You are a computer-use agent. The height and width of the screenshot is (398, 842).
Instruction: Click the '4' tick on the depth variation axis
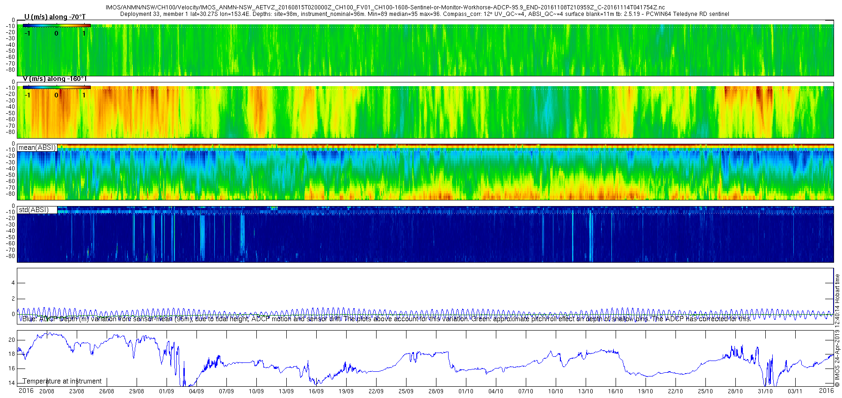(x=13, y=283)
